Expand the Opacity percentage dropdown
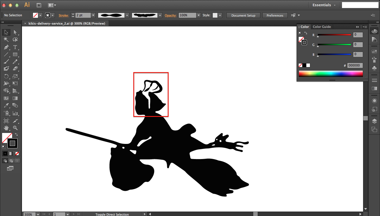Viewport: 380px width, 216px height. 199,15
